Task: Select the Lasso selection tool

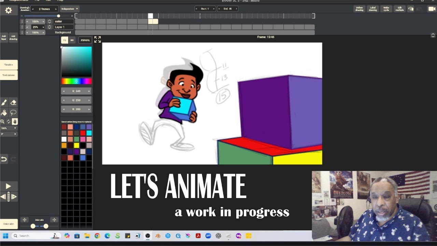Action: pos(13,113)
